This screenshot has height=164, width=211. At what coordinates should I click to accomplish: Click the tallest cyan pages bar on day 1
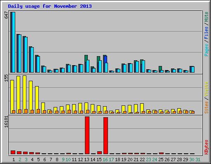(x=14, y=42)
